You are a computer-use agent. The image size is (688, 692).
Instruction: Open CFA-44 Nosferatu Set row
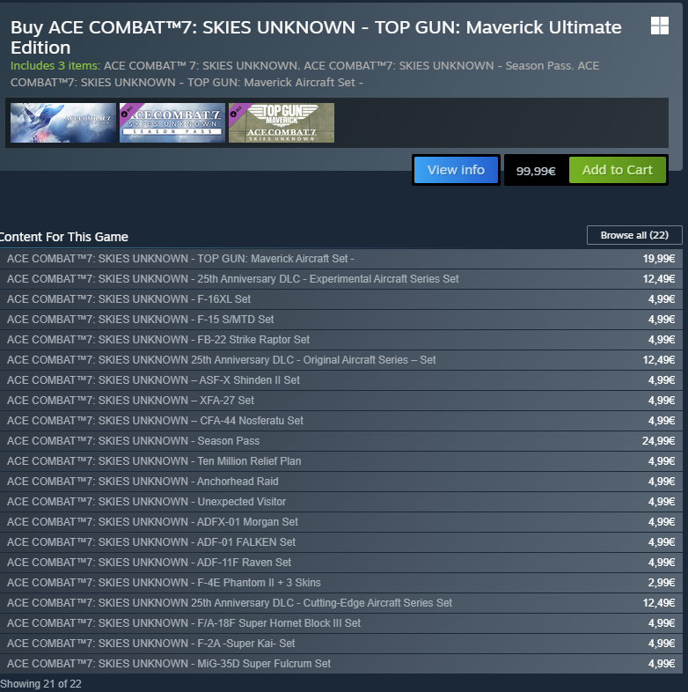pyautogui.click(x=340, y=421)
